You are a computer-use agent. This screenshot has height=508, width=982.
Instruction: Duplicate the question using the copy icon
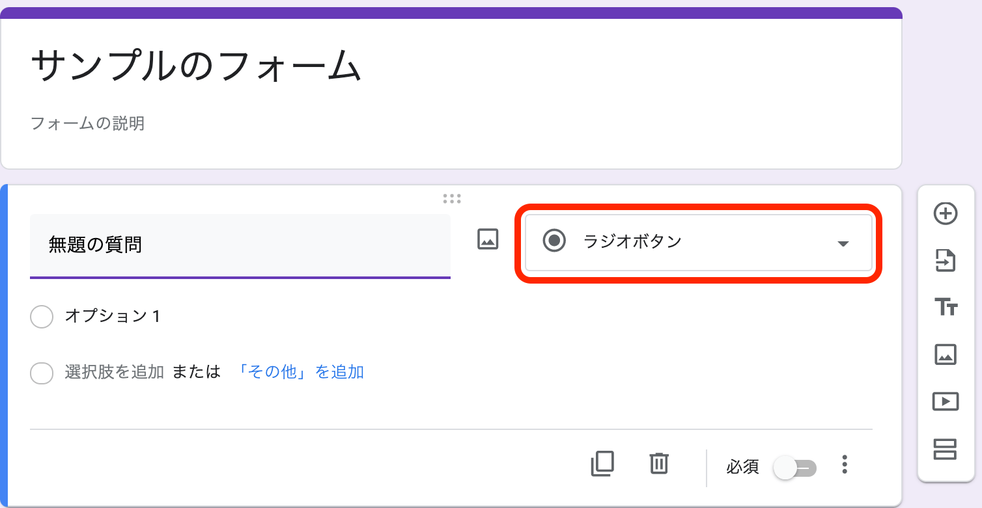click(602, 464)
